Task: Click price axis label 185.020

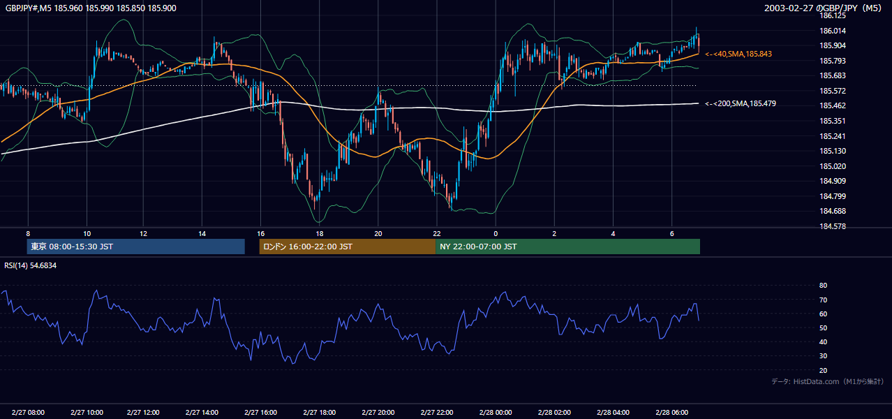Action: (x=833, y=166)
